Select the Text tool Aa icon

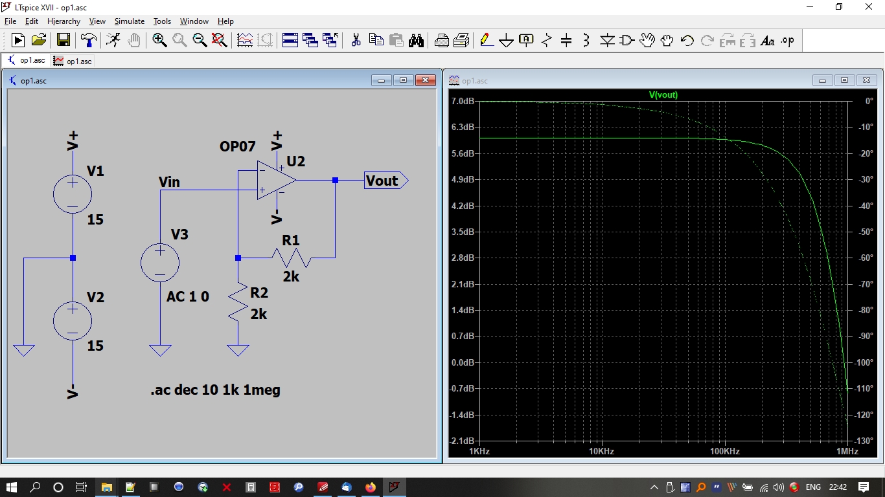point(768,40)
